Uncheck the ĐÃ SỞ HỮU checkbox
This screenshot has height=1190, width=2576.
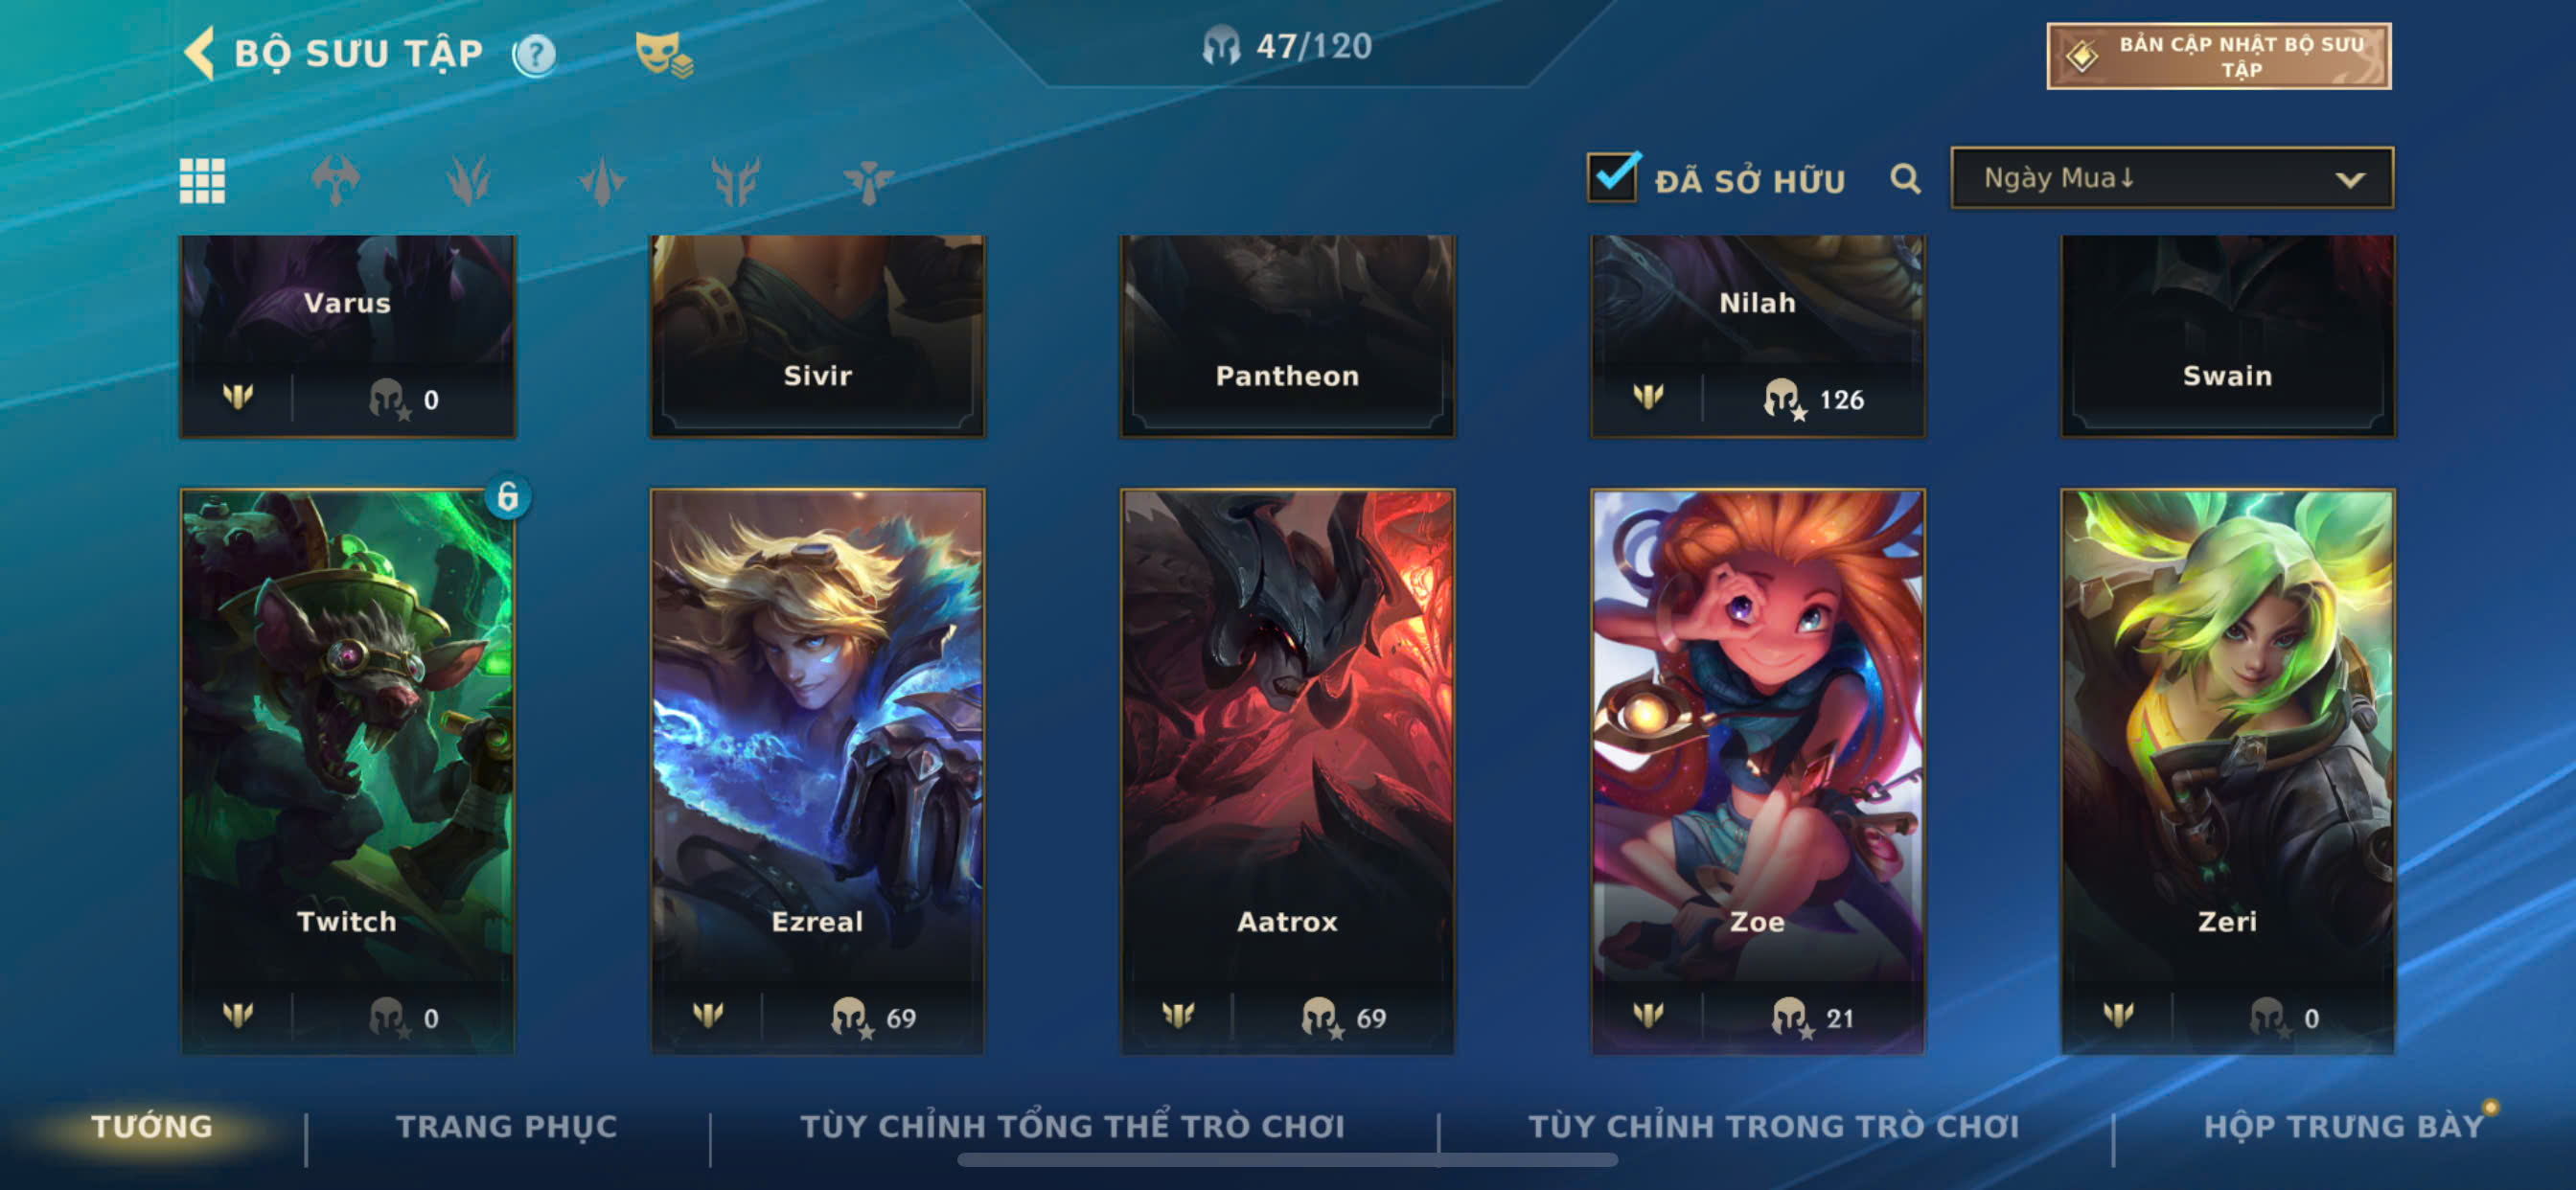click(1613, 176)
